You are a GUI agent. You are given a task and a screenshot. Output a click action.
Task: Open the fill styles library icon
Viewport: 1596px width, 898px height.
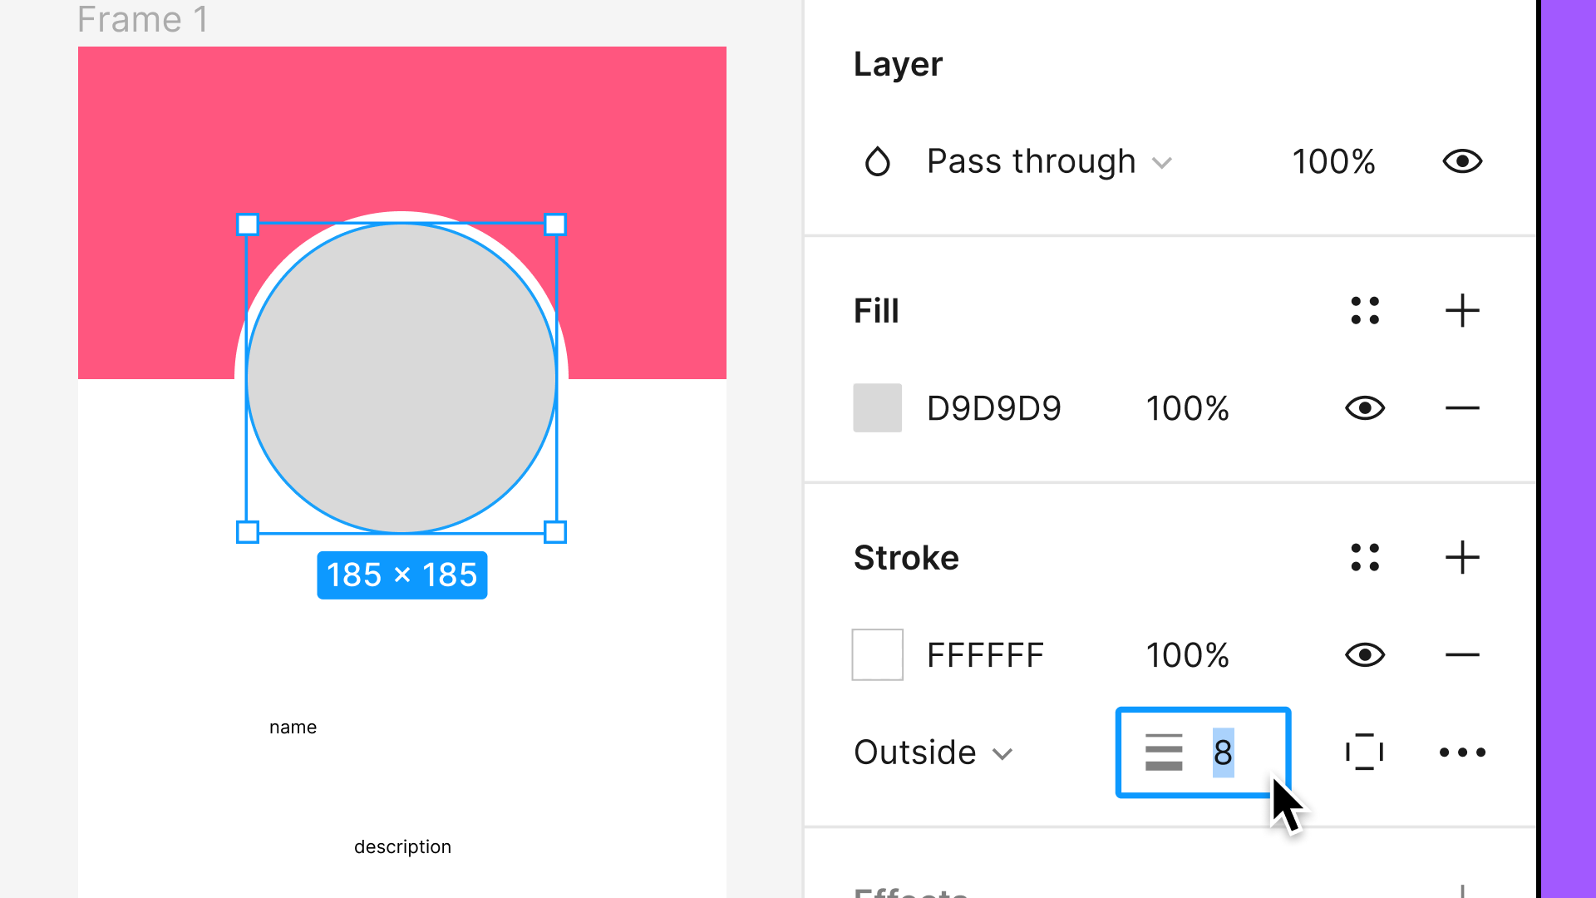coord(1365,310)
